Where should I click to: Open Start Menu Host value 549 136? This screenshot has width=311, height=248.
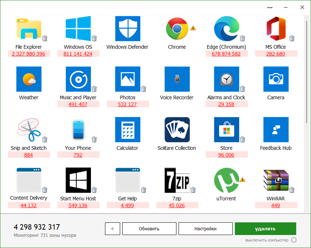coord(78,205)
